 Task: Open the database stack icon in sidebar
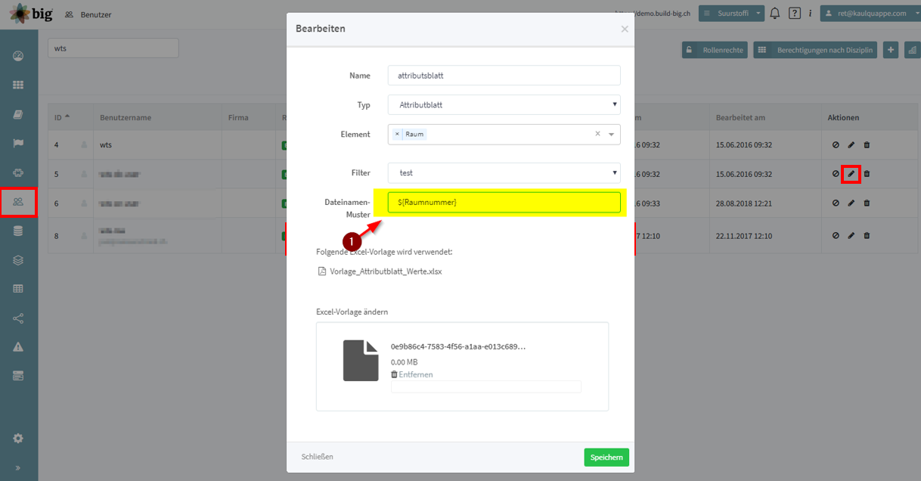pos(18,231)
